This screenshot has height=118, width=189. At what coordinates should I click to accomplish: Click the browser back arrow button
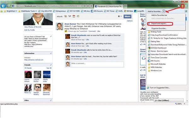click(3, 6)
